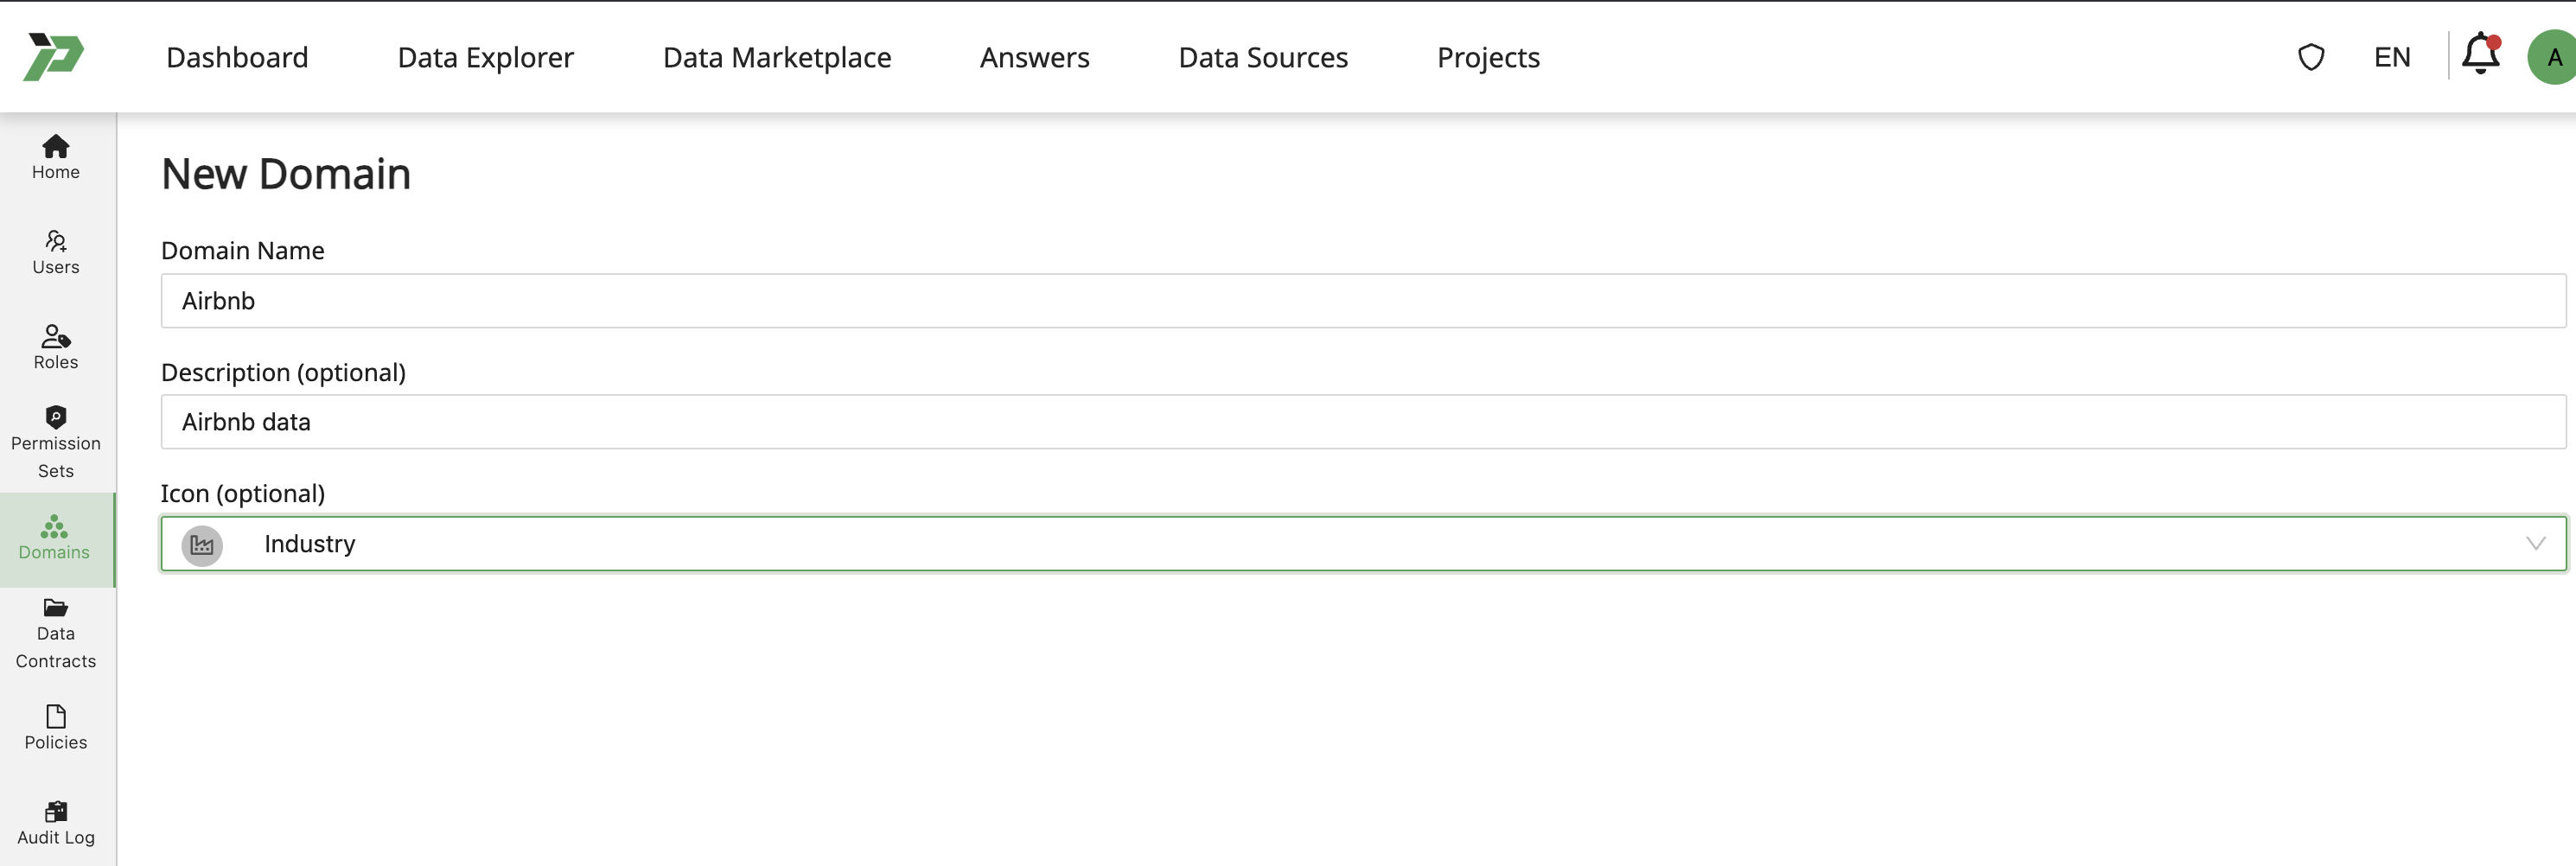The width and height of the screenshot is (2576, 866).
Task: Open the Dashboard page
Action: 237,57
